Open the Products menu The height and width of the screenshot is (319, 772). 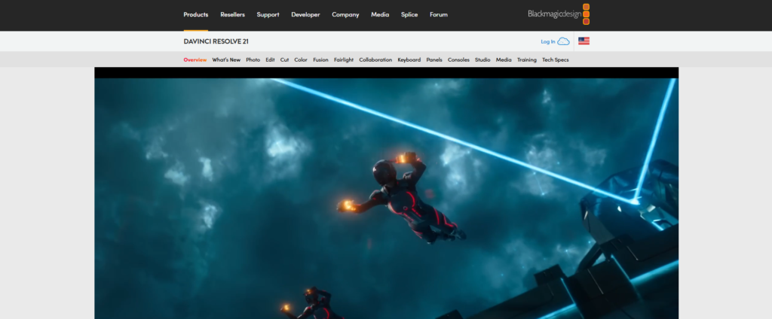click(196, 14)
